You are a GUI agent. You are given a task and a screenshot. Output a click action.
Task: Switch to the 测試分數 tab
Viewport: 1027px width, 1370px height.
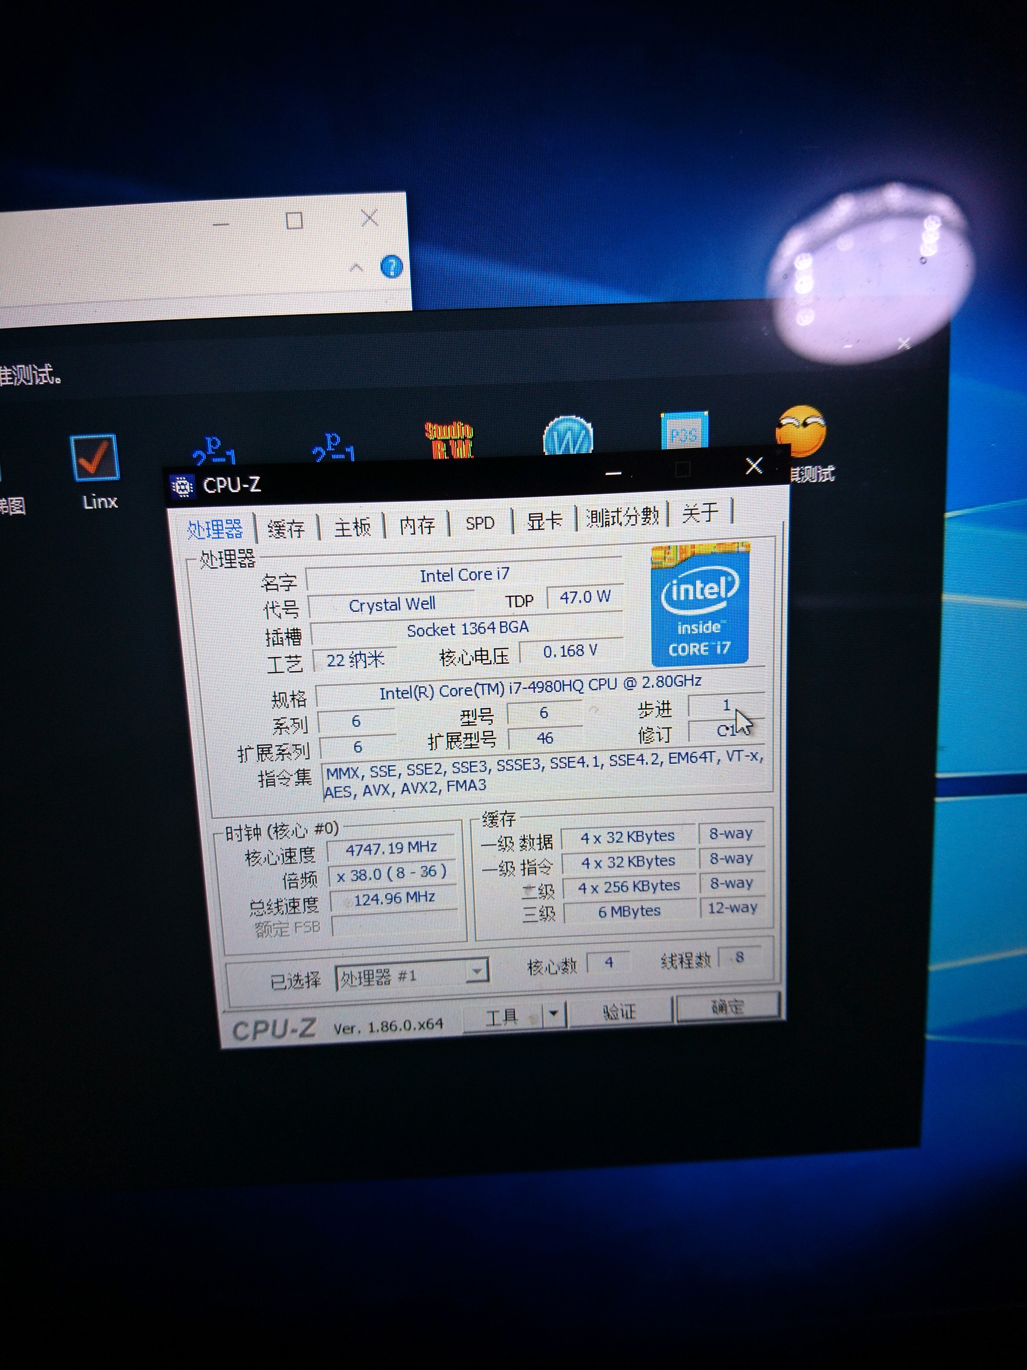point(623,516)
